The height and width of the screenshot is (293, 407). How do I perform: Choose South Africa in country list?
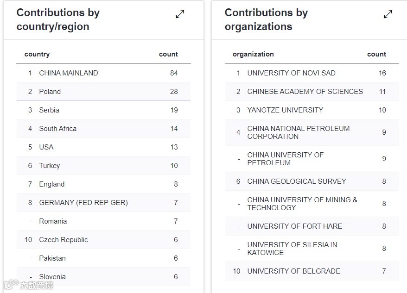point(58,129)
